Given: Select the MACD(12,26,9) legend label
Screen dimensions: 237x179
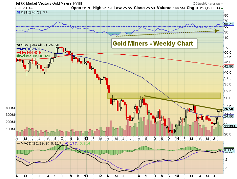Looking at the screenshot, I should tap(35, 144).
